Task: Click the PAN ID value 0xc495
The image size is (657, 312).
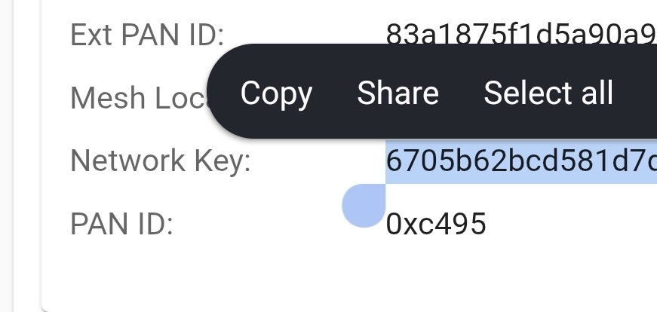Action: tap(436, 224)
